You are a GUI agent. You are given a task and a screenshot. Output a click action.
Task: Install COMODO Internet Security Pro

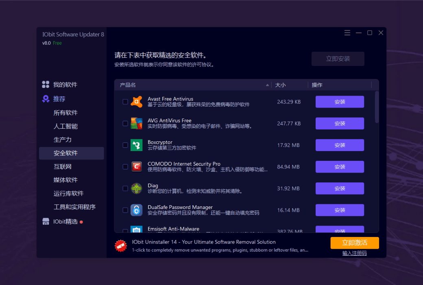coord(340,167)
